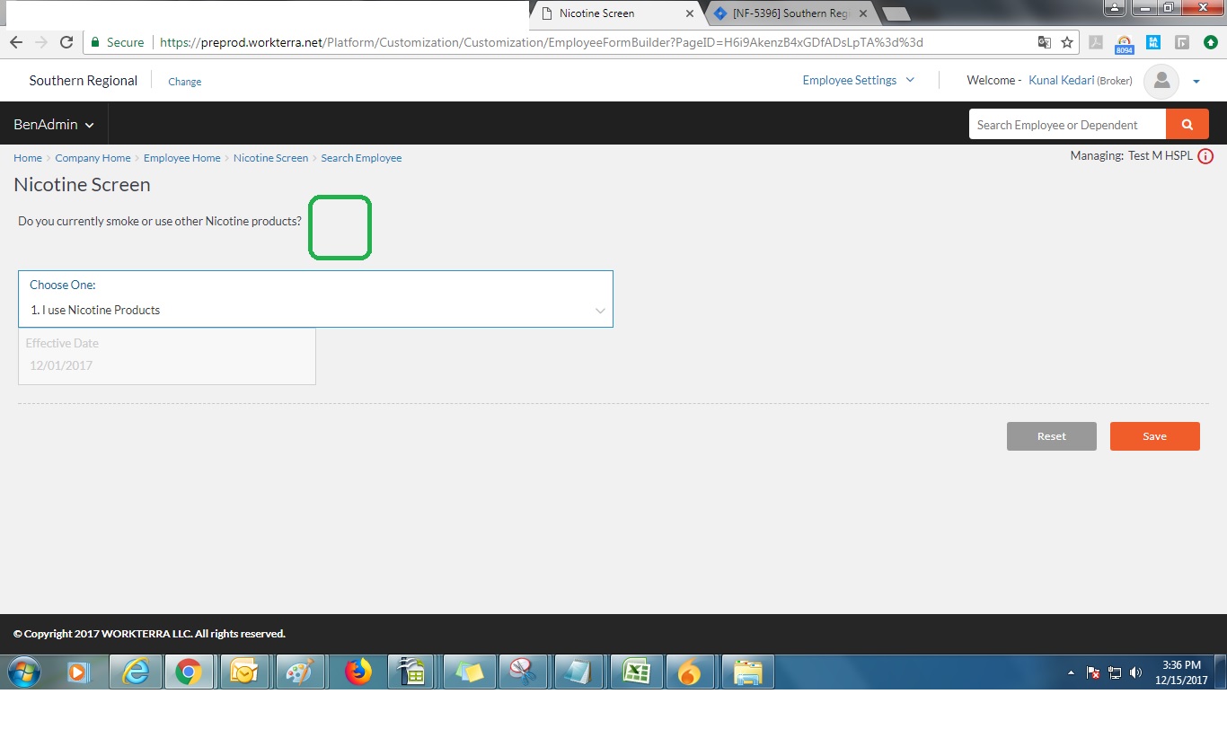Click the Search Employee or Dependent field

pos(1066,125)
